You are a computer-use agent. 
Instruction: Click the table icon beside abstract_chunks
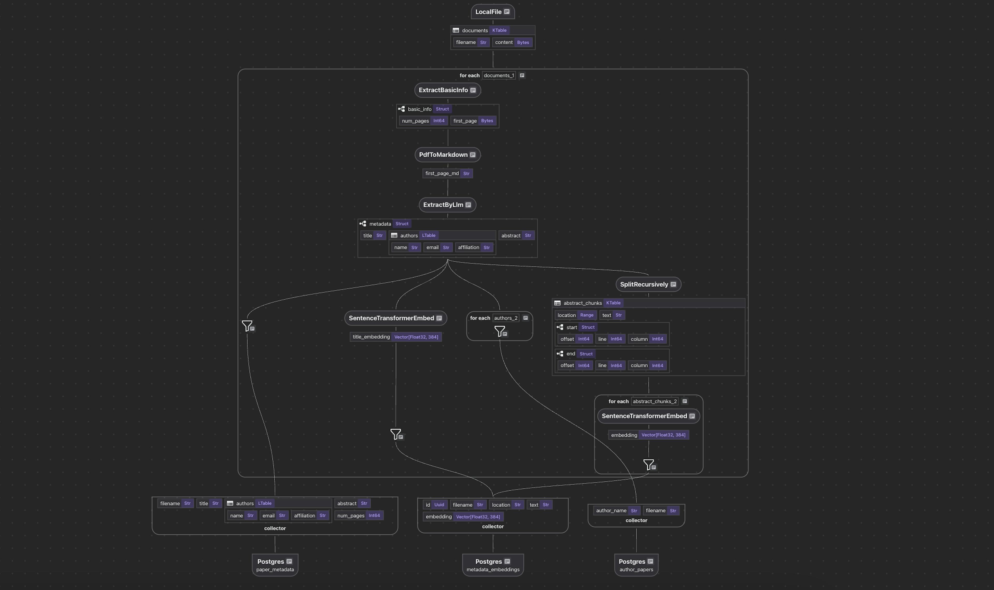pos(558,302)
